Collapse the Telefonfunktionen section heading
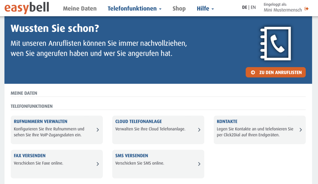318x184 pixels. pyautogui.click(x=32, y=106)
